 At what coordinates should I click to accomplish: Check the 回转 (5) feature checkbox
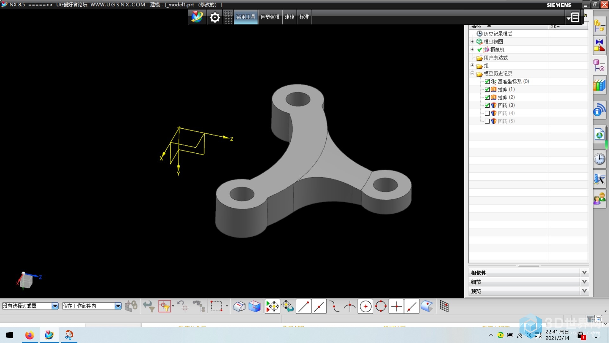[487, 121]
